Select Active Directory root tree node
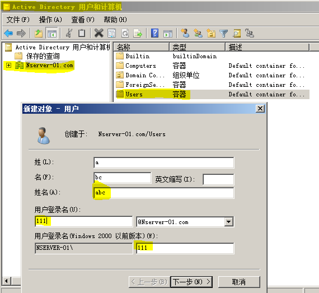Image resolution: width=319 pixels, height=293 pixels. click(63, 47)
